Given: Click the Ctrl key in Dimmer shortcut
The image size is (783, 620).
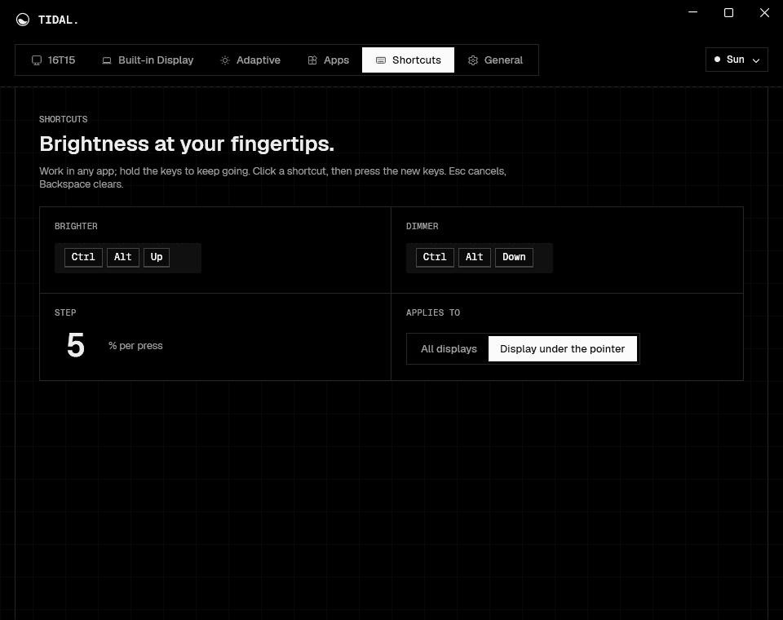Looking at the screenshot, I should 435,257.
